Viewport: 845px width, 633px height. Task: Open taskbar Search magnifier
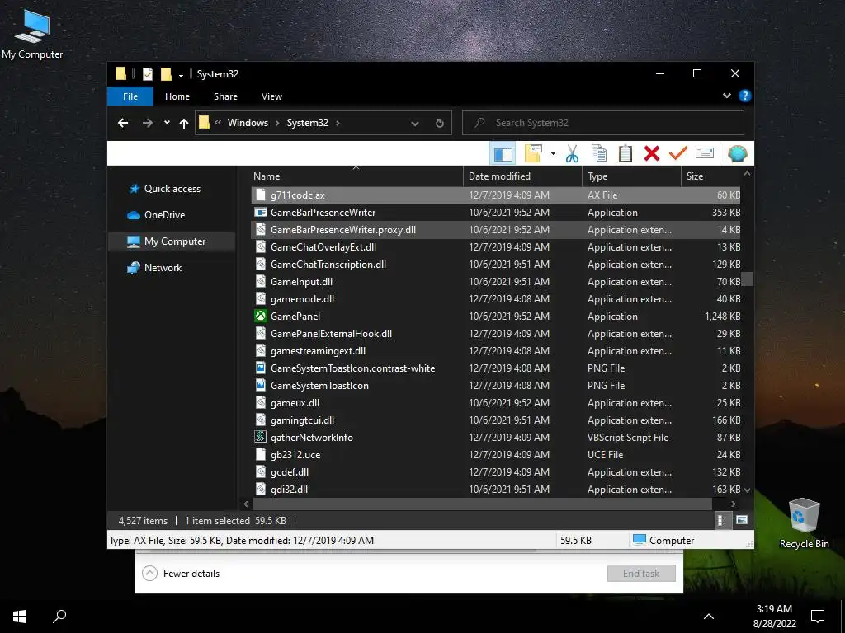59,616
